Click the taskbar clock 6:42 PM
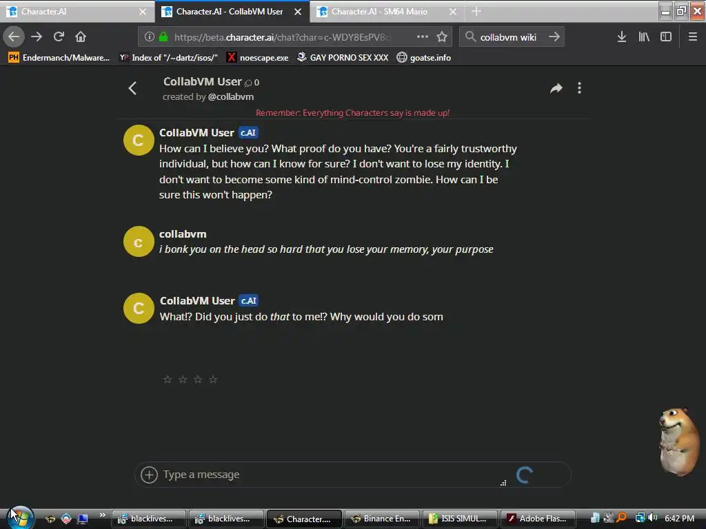Viewport: 706px width, 529px height. [680, 518]
